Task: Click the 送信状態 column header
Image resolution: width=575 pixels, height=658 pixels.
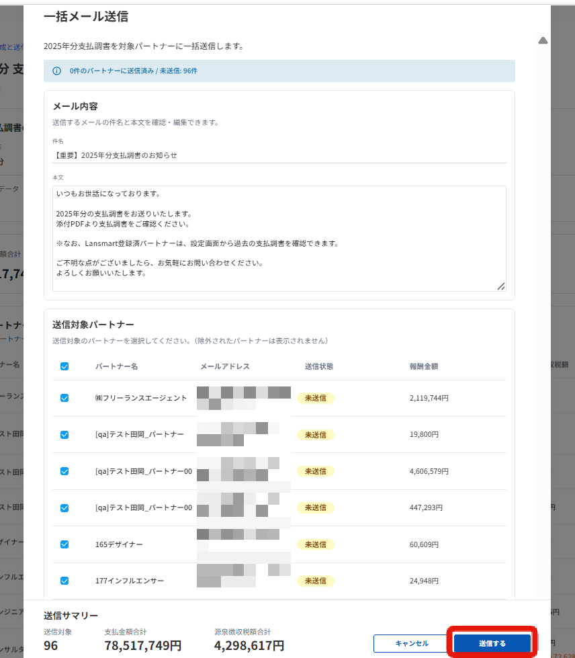Action: [x=319, y=366]
